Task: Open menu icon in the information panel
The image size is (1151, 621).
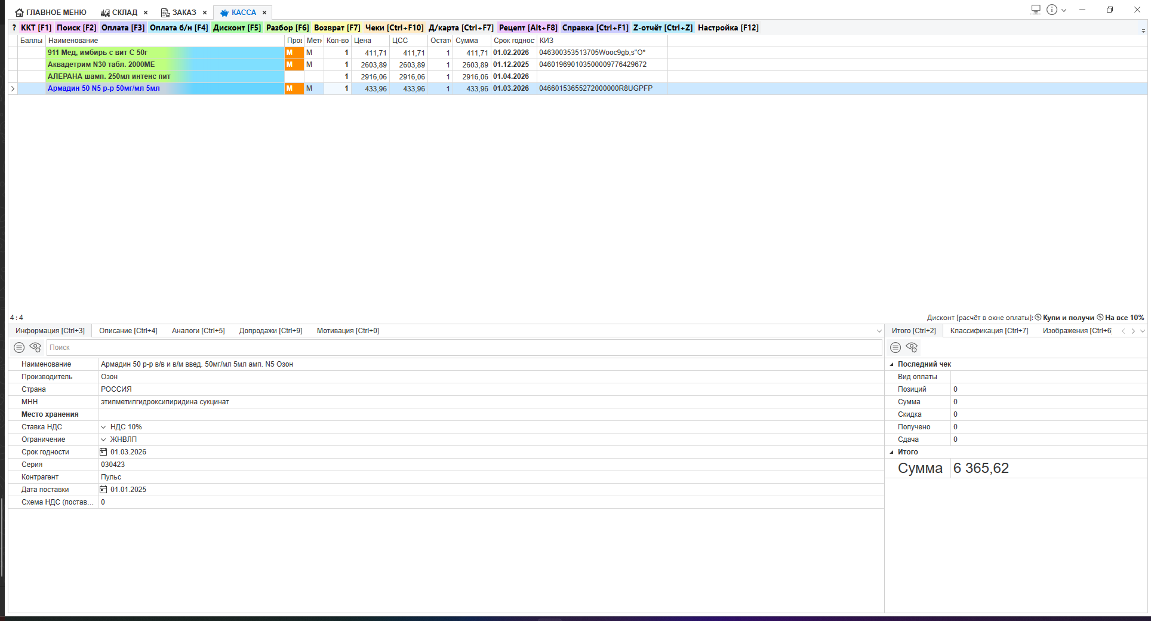Action: click(19, 348)
